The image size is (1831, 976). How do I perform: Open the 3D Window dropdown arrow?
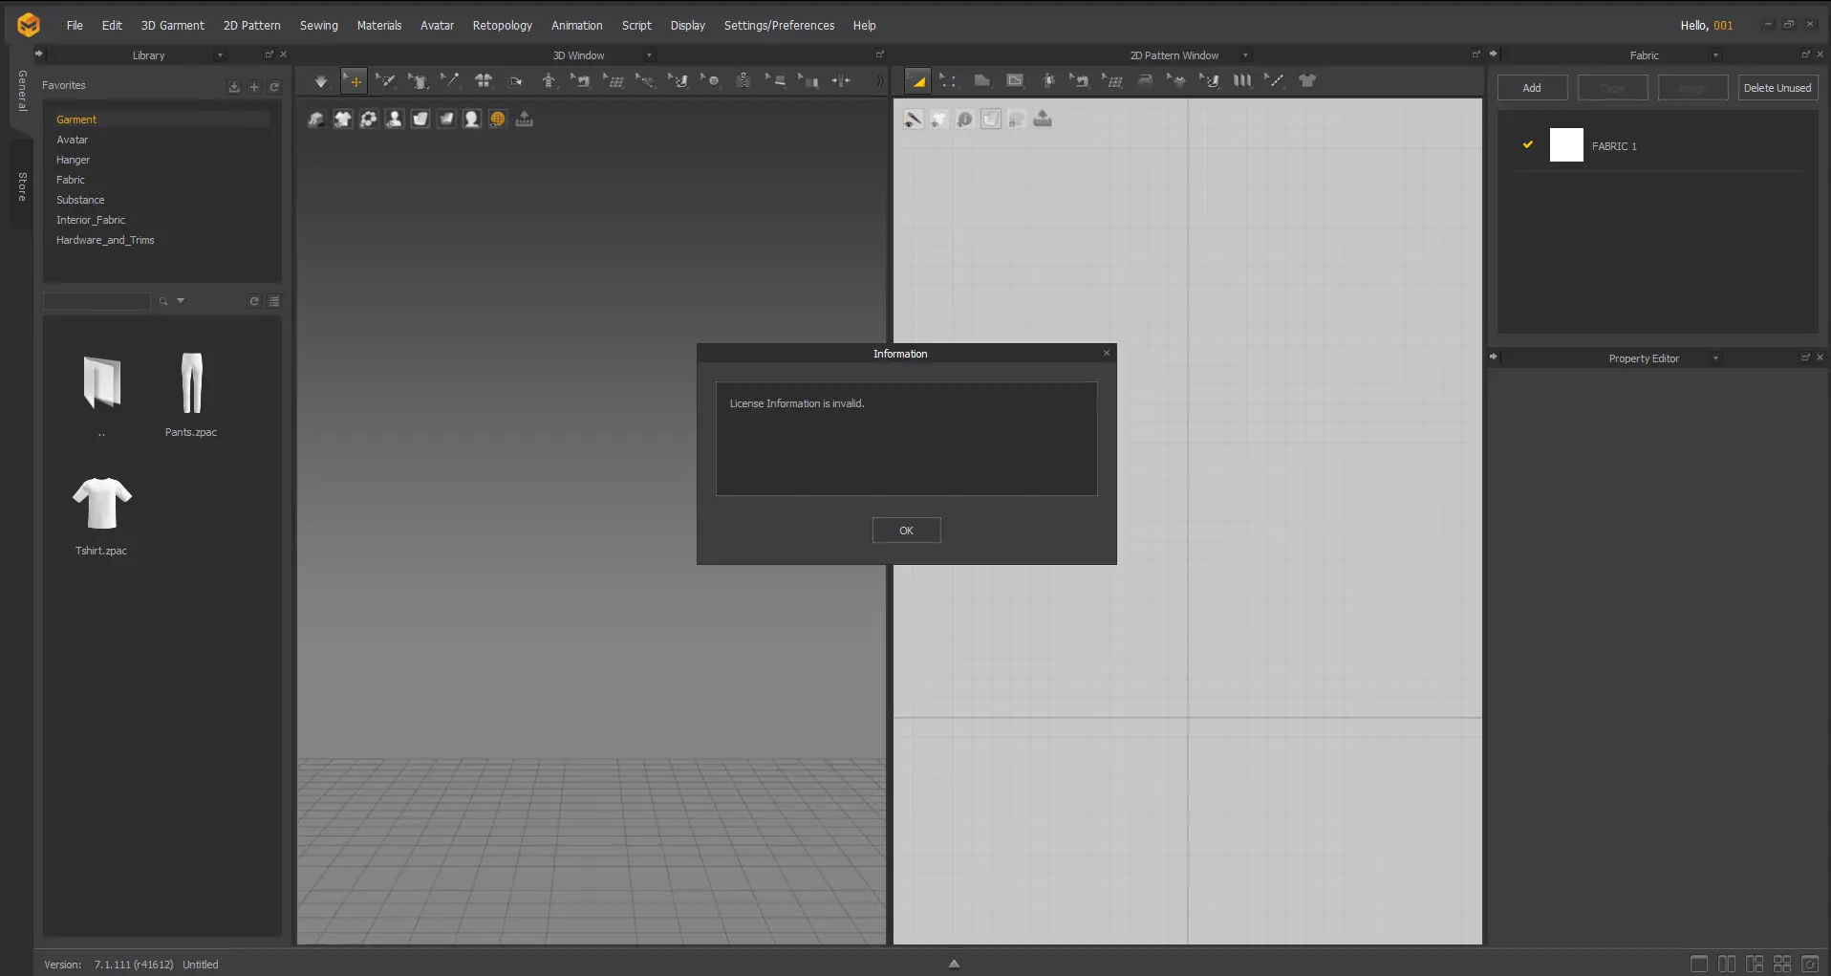[650, 55]
